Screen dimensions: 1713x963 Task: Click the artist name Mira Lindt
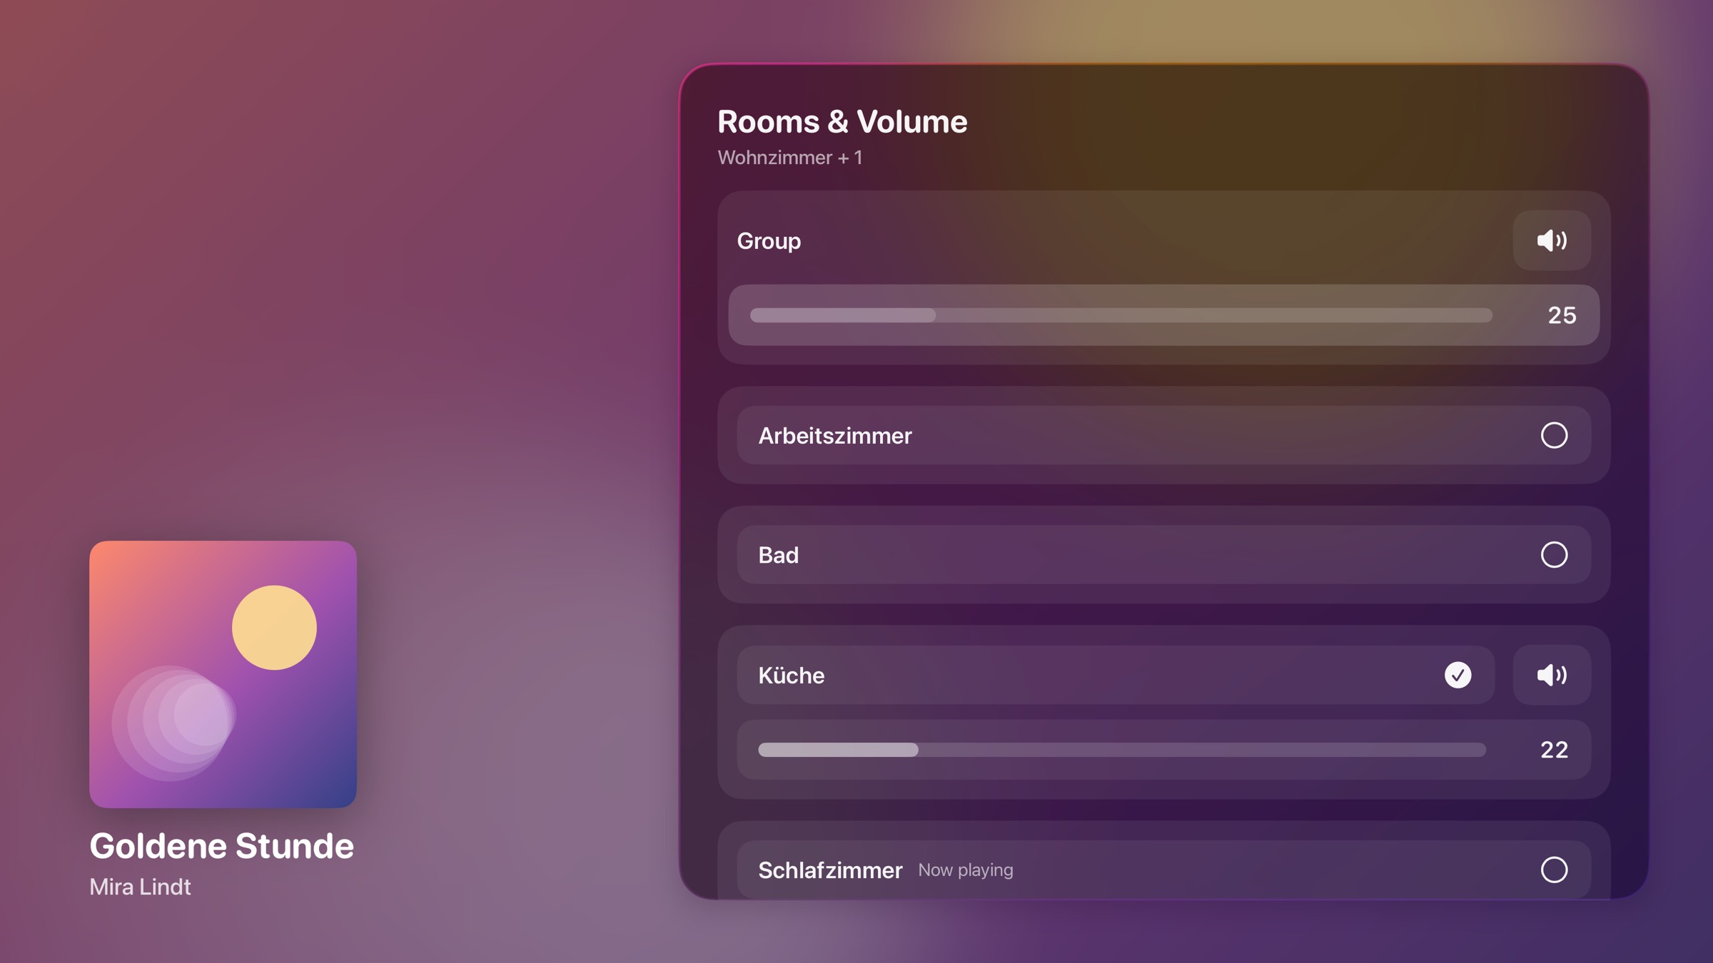(140, 887)
